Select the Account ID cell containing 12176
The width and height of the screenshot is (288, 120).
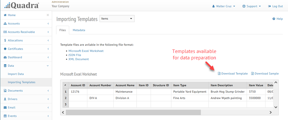coord(78,92)
